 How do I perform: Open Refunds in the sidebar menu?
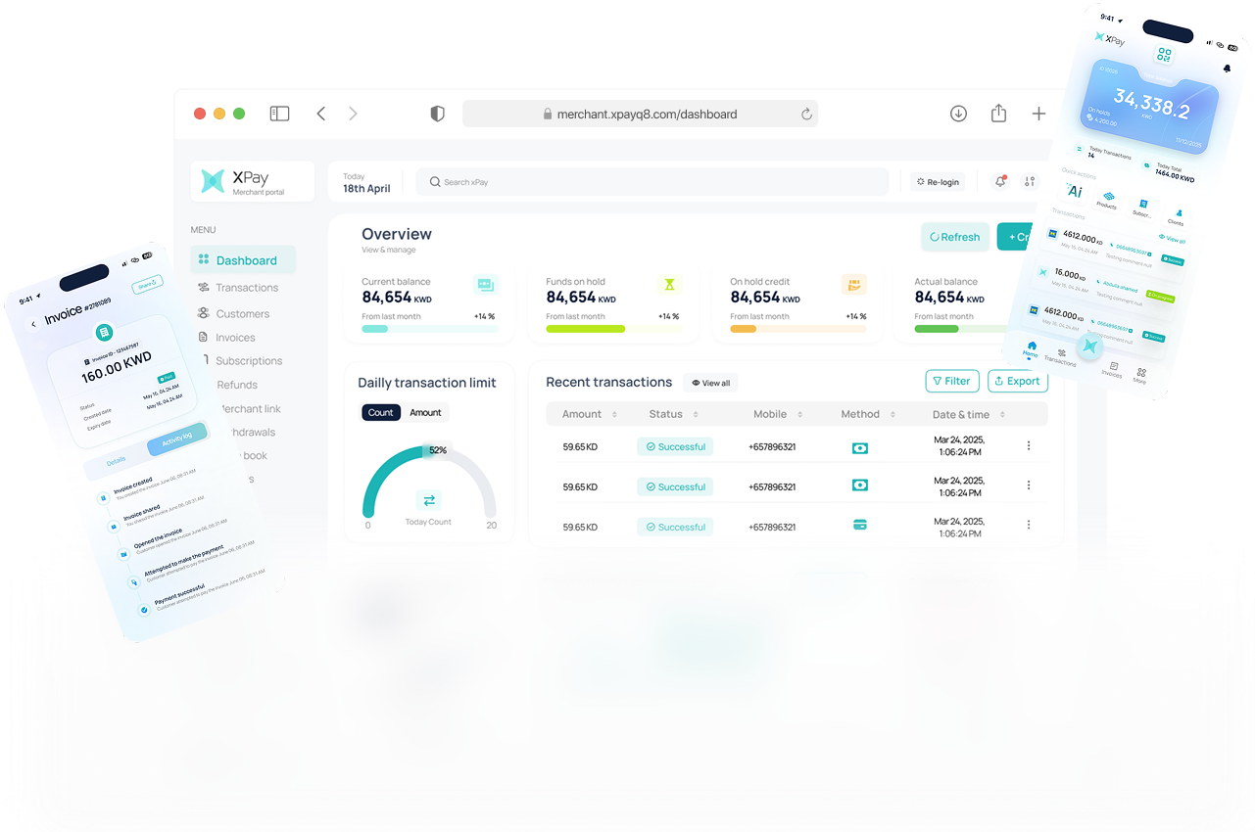237,385
